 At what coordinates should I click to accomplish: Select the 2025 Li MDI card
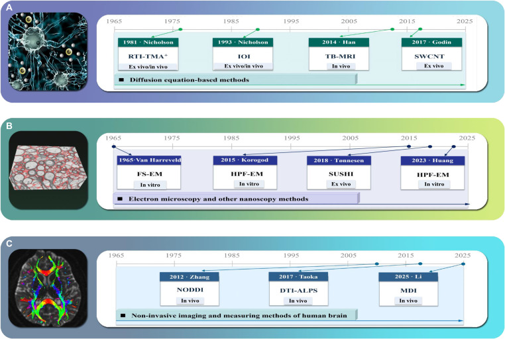point(408,289)
